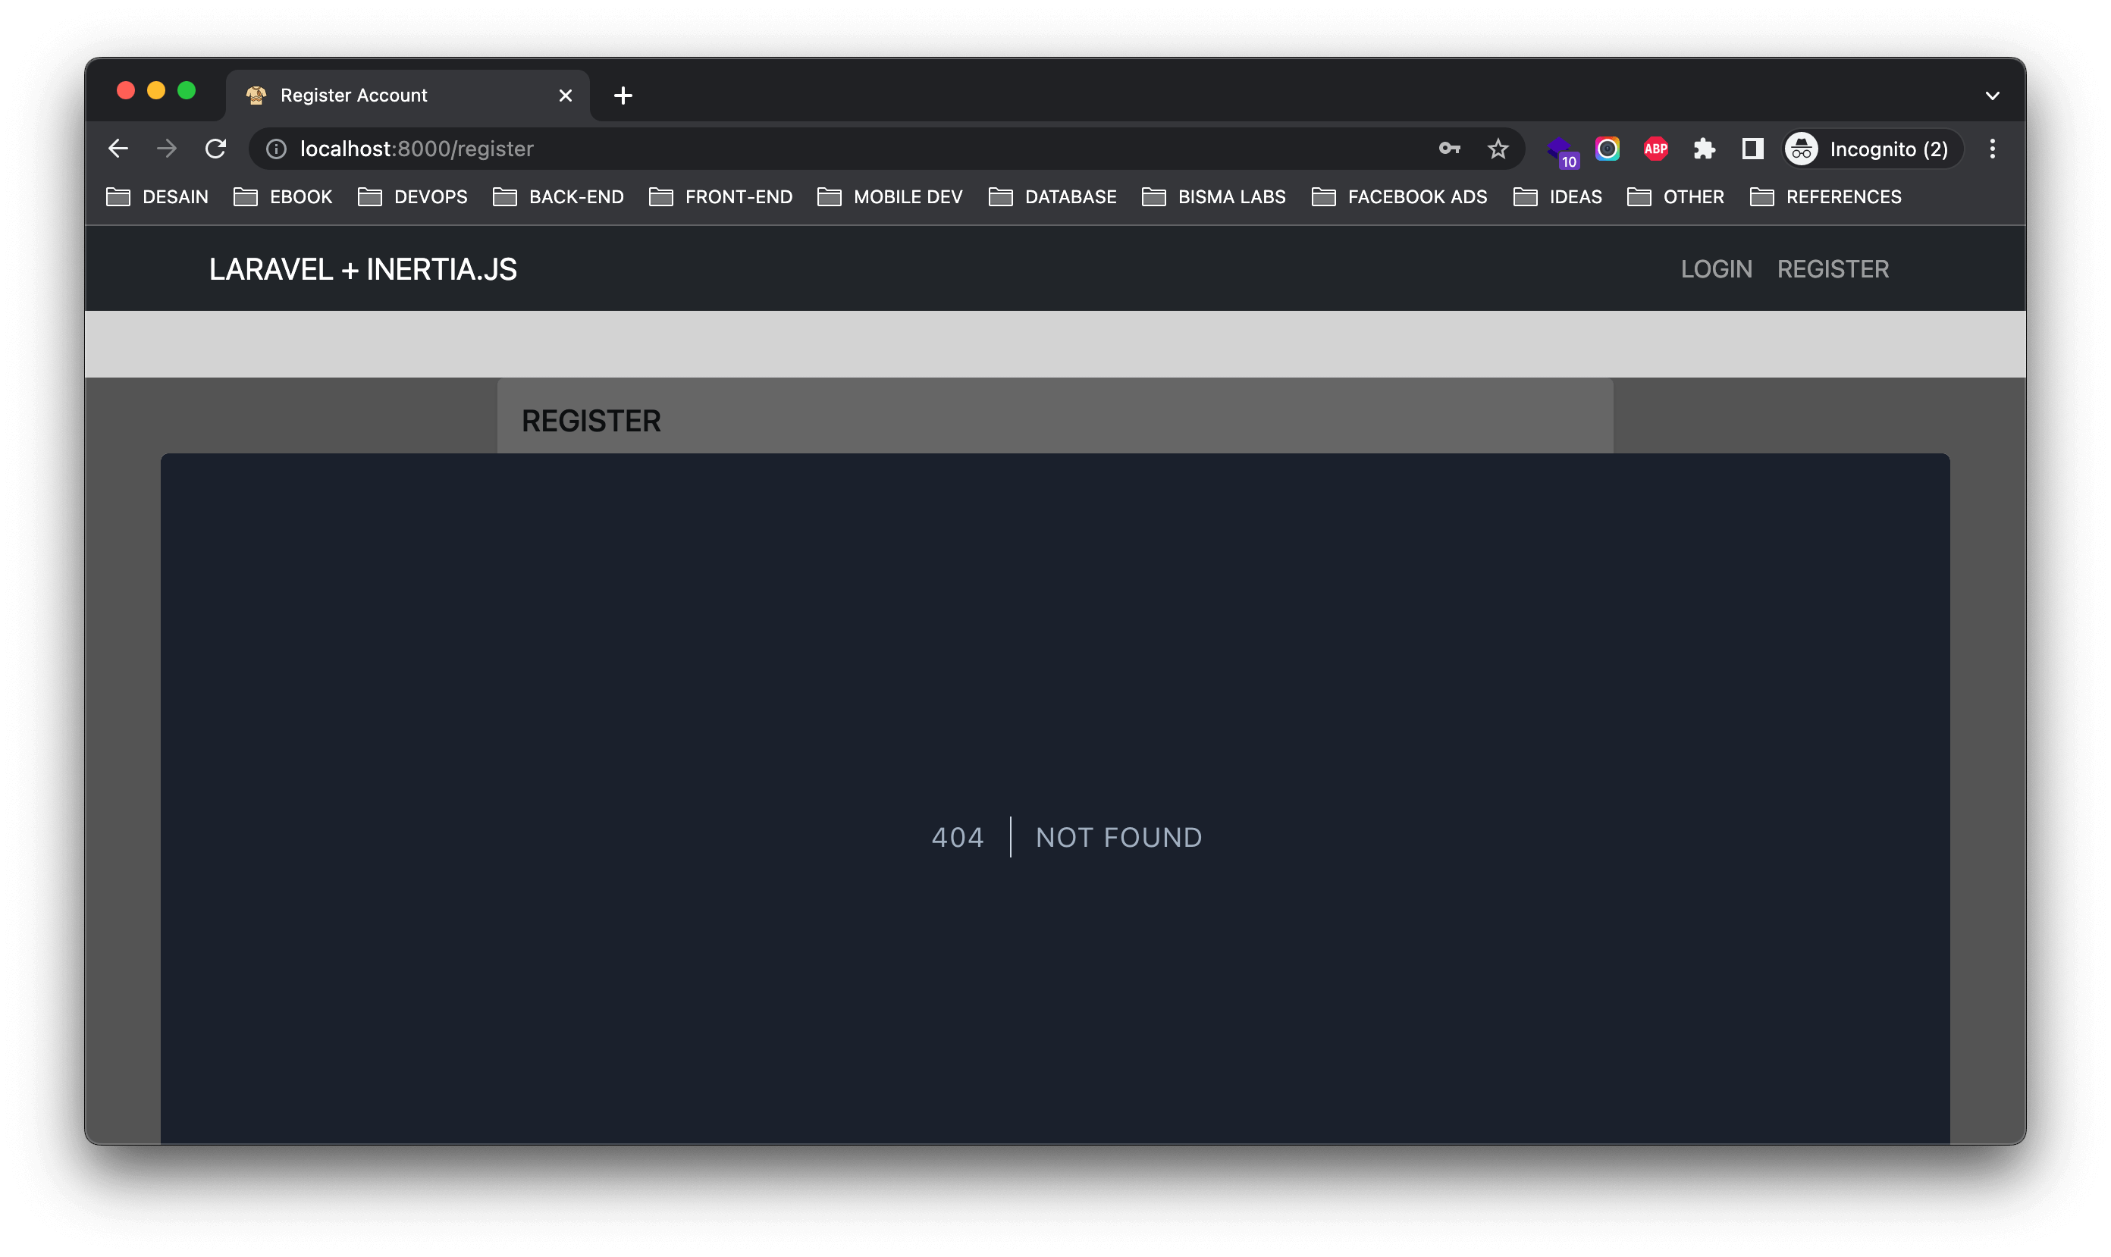Open the Adblock Plus extension

1655,149
